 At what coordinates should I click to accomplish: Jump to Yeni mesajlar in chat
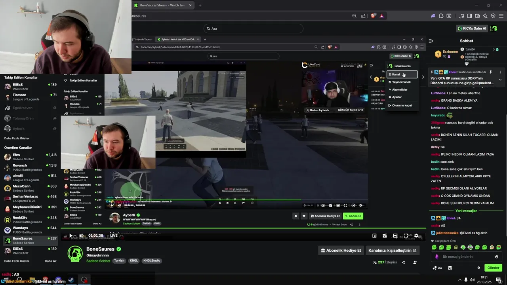466,211
